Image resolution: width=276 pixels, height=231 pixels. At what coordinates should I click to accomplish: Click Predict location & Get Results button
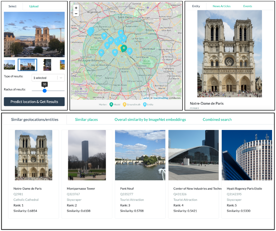[x=34, y=102]
